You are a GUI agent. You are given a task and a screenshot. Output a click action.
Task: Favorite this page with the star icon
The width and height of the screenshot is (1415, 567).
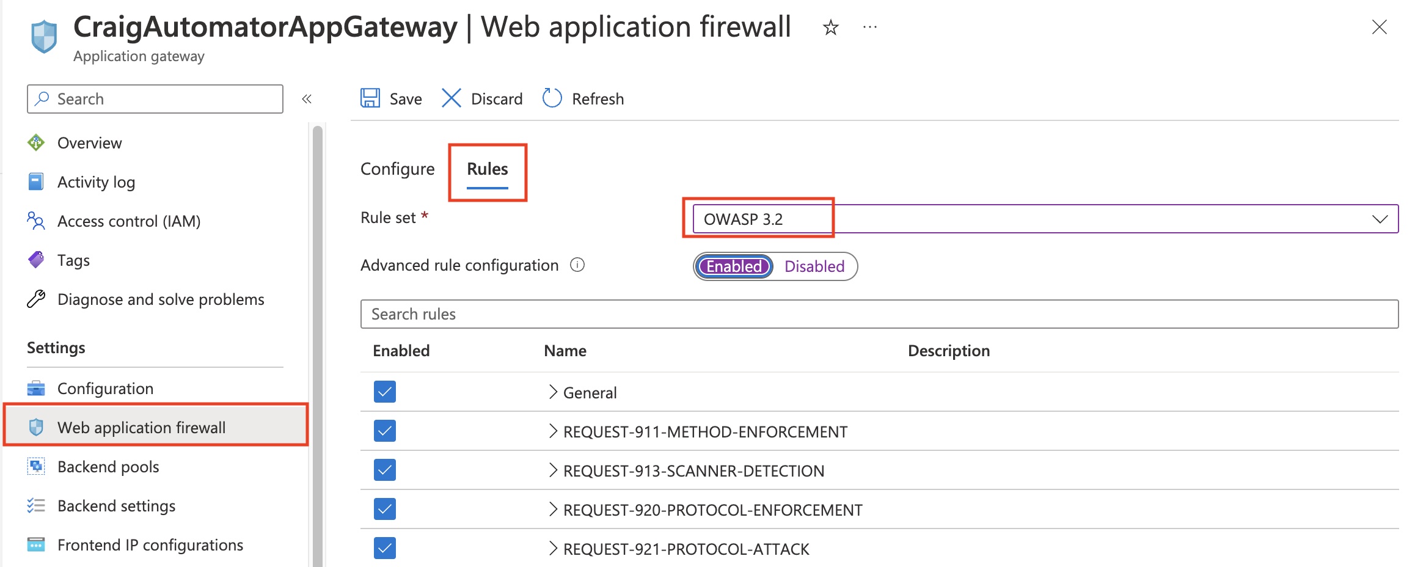830,27
